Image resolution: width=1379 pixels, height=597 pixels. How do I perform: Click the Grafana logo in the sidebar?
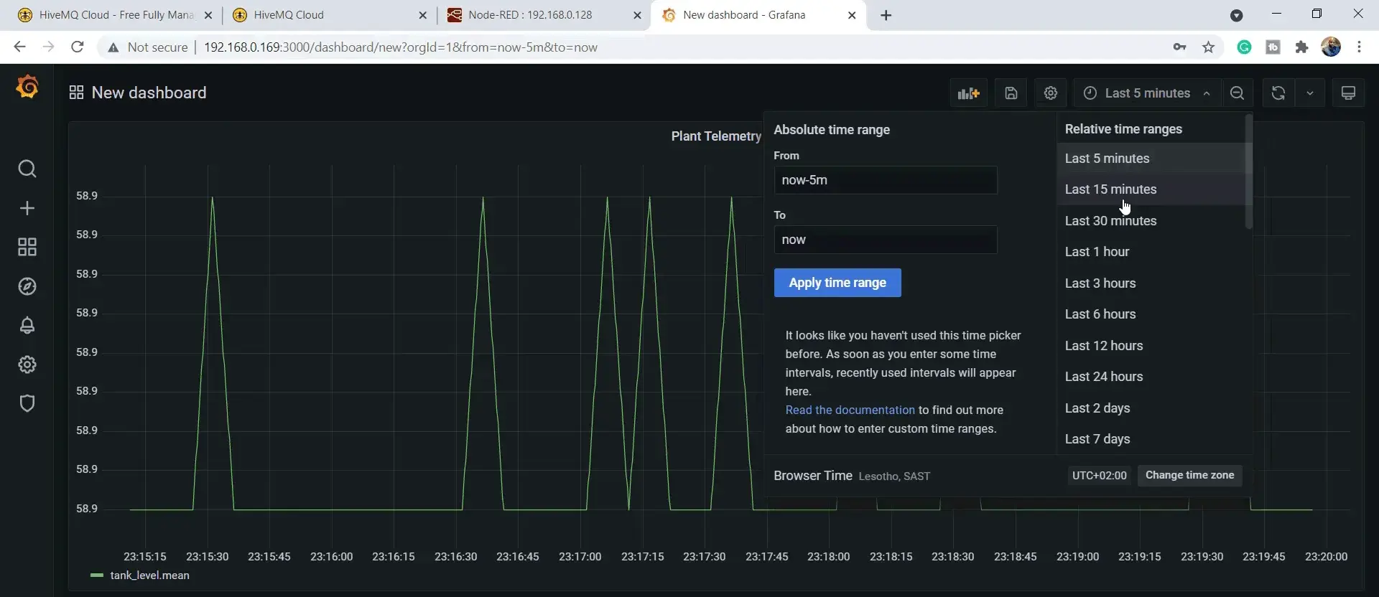click(27, 87)
